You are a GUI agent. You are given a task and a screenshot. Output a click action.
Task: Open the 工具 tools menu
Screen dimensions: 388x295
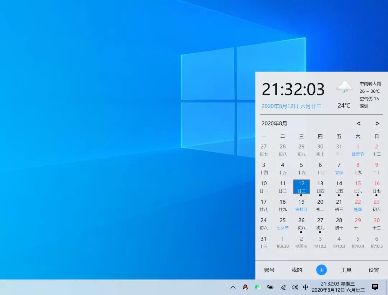pyautogui.click(x=346, y=270)
